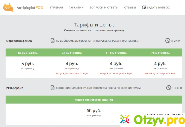Click the Otzyv.pro colorful people logo
The width and height of the screenshot is (185, 127).
[126, 120]
